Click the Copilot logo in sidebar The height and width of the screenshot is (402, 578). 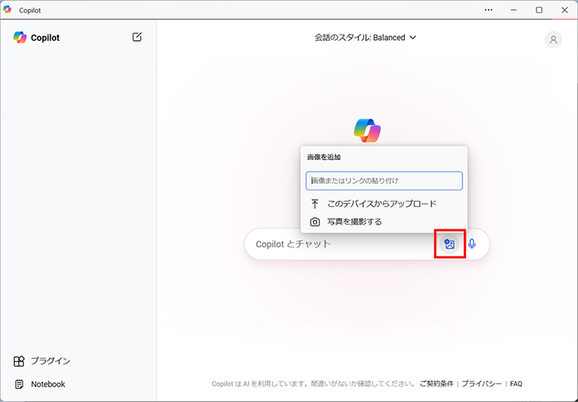pyautogui.click(x=20, y=37)
